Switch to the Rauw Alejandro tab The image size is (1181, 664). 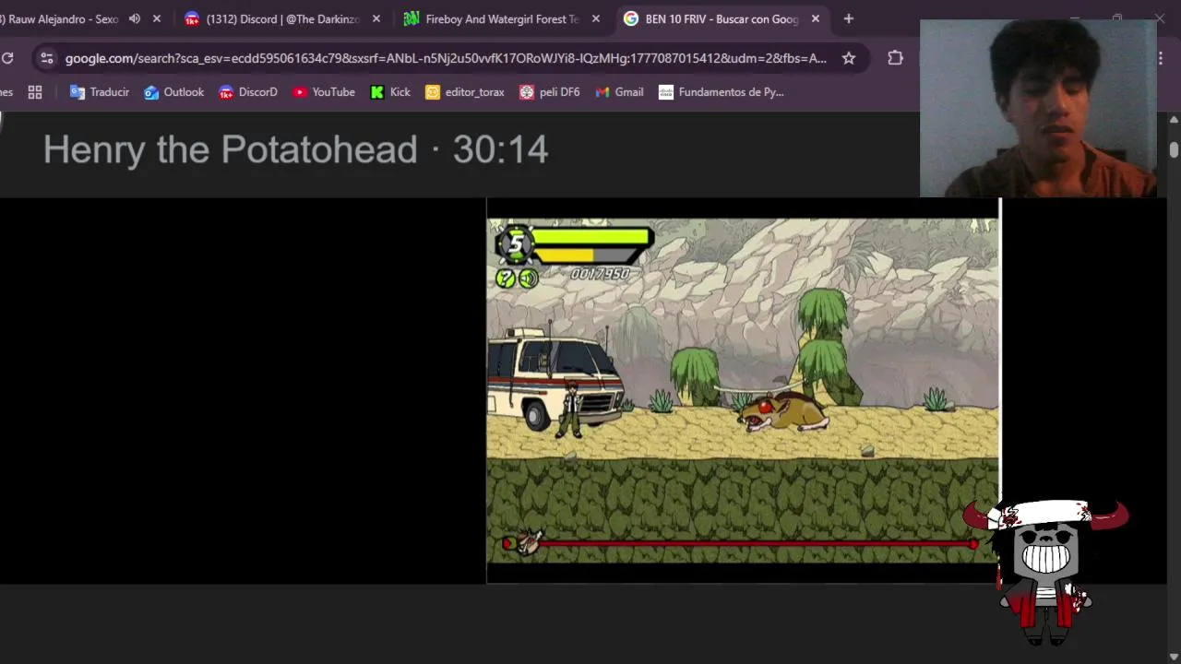click(x=63, y=18)
